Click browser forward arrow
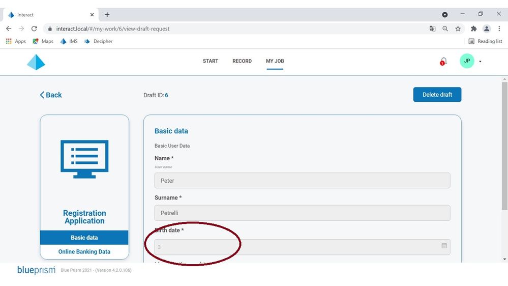This screenshot has width=508, height=286. point(21,28)
